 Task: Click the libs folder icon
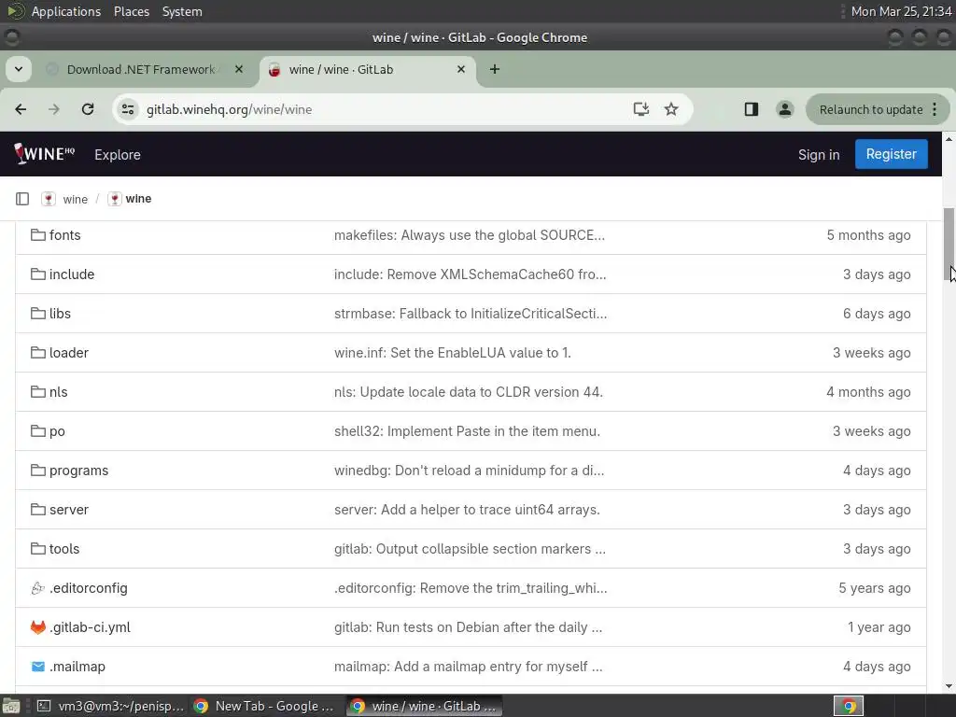point(37,314)
